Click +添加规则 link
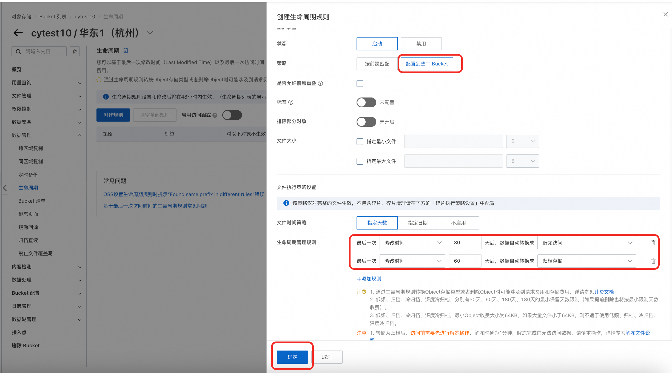This screenshot has width=672, height=373. [369, 279]
